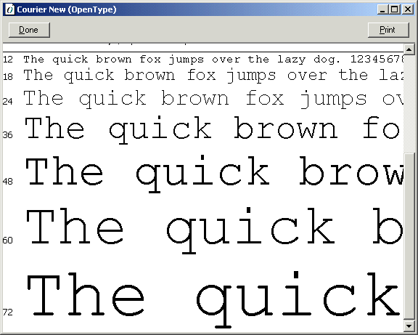Click the Done button
Screen dimensions: 418x335
[29, 30]
